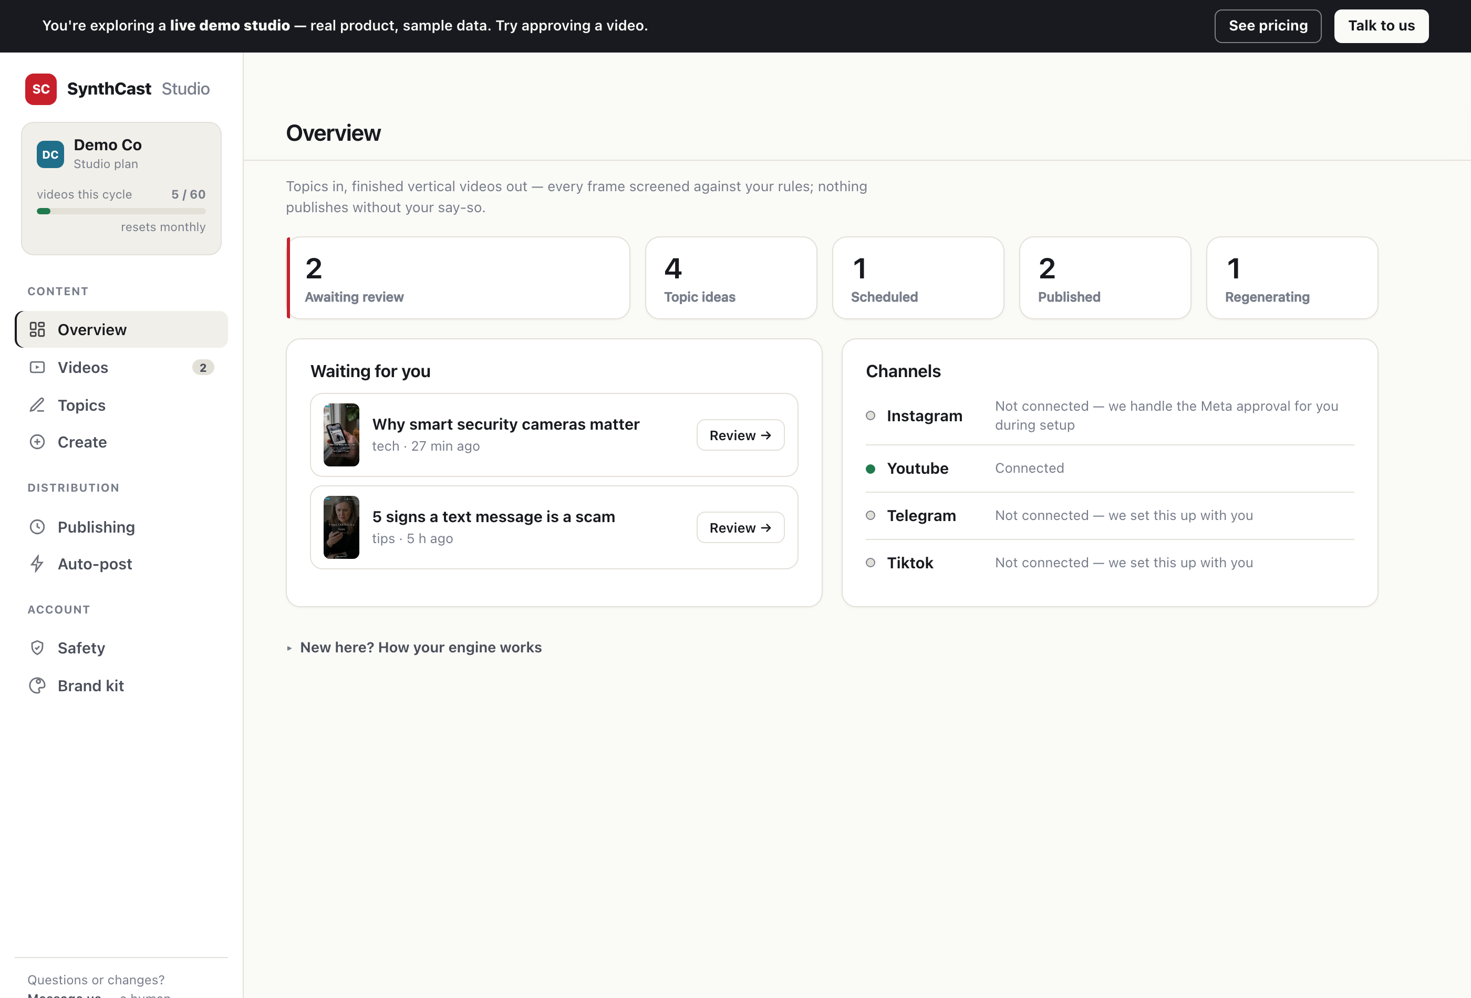
Task: Click the Talk to us button
Action: (1381, 26)
